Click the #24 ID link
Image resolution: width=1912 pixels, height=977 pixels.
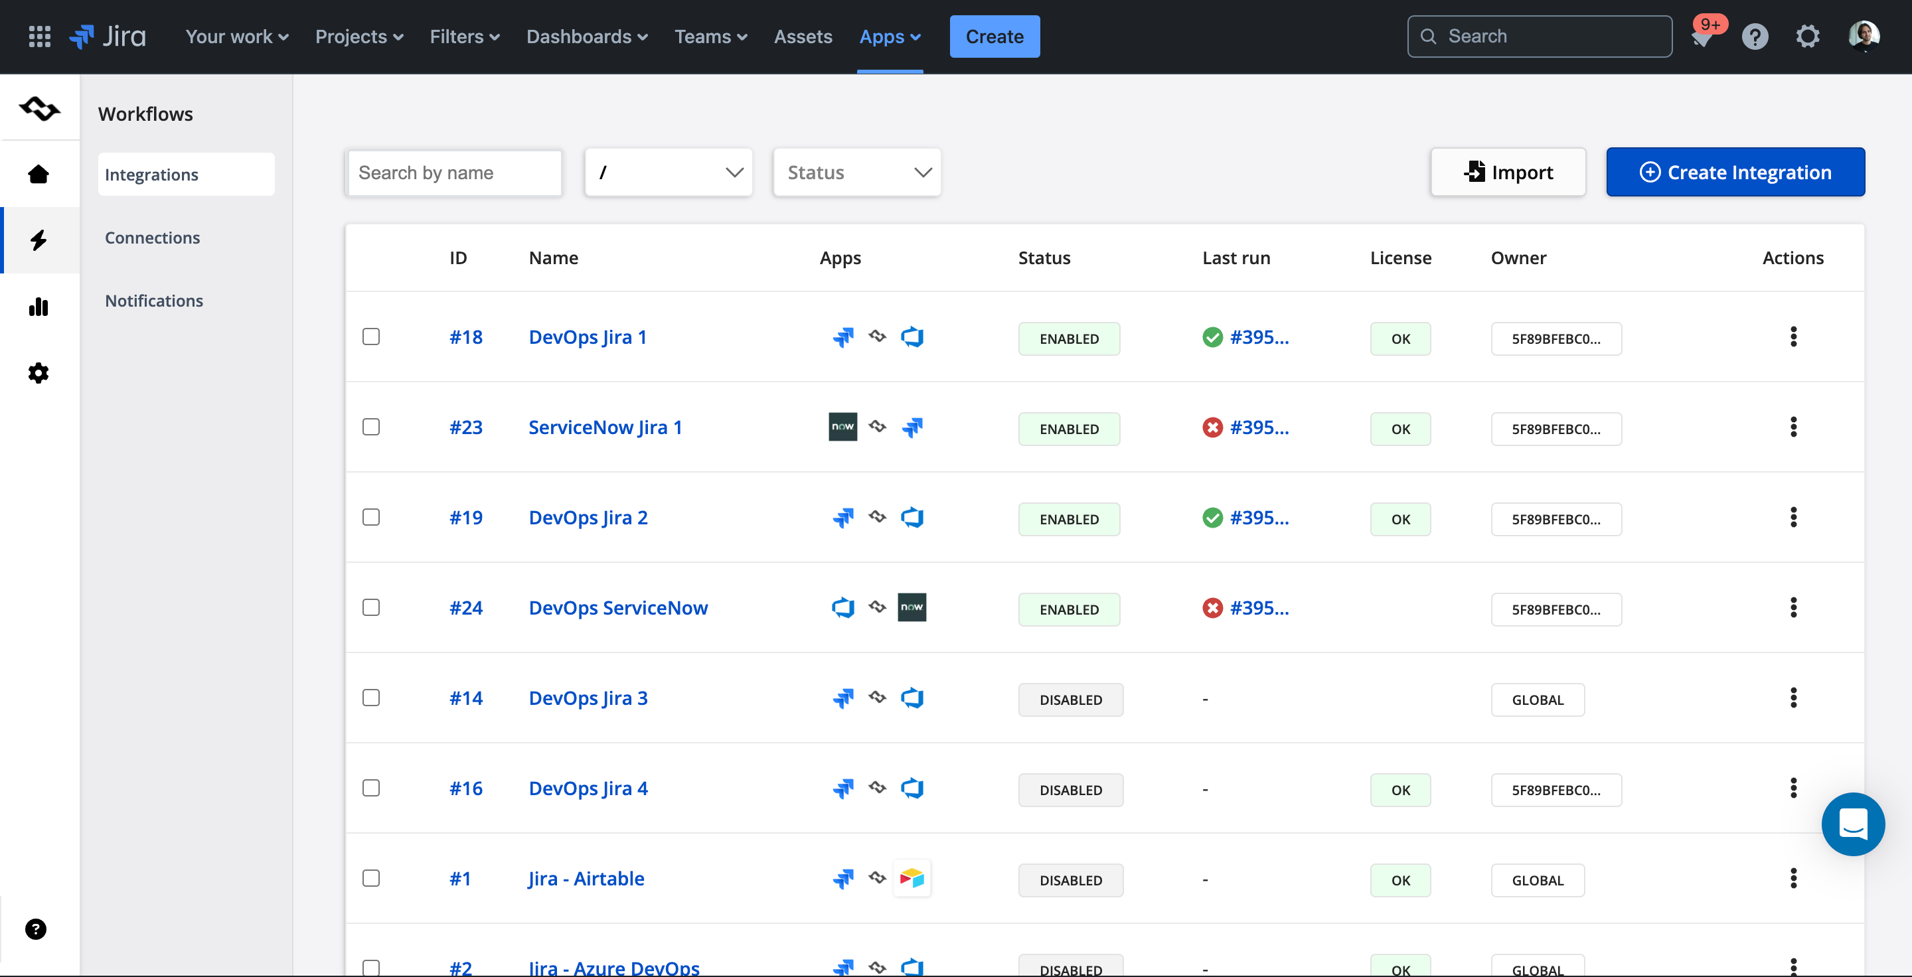465,607
